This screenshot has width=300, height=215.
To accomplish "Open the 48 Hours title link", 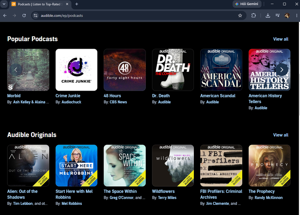I will 112,96.
